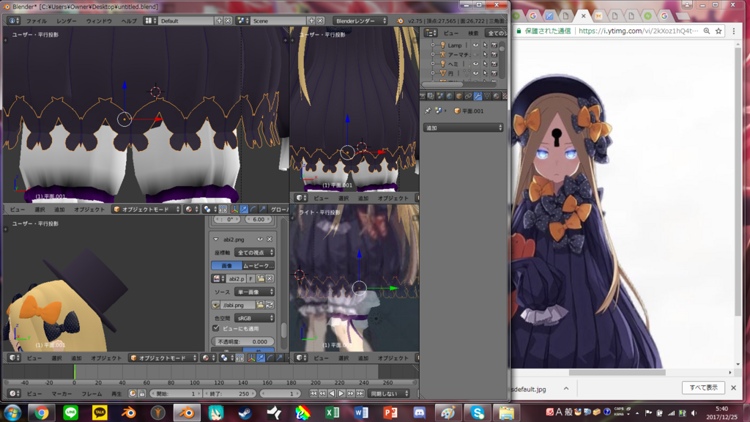The image size is (750, 422).
Task: Click the 終了 250 end frame field
Action: pyautogui.click(x=229, y=393)
